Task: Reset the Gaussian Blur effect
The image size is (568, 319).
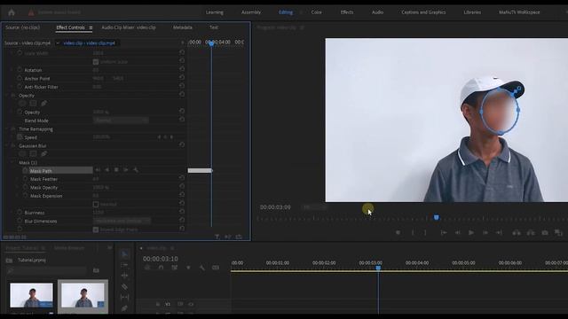Action: [182, 145]
